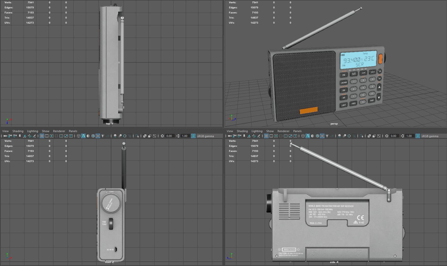The image size is (447, 266).
Task: Toggle Textured display checker icon in front-view toolbar
Action: click(x=98, y=136)
